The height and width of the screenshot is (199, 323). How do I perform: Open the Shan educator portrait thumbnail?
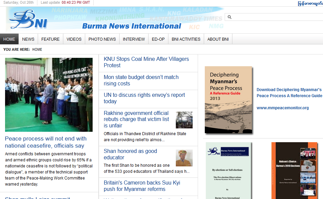[184, 158]
